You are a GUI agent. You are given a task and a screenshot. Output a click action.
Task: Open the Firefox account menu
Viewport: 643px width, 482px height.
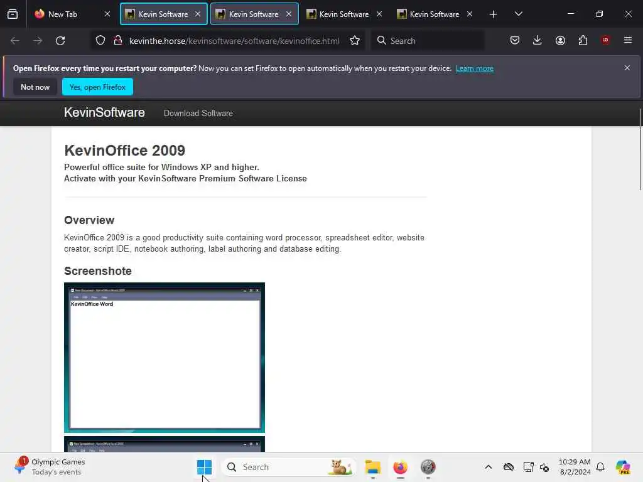click(560, 40)
